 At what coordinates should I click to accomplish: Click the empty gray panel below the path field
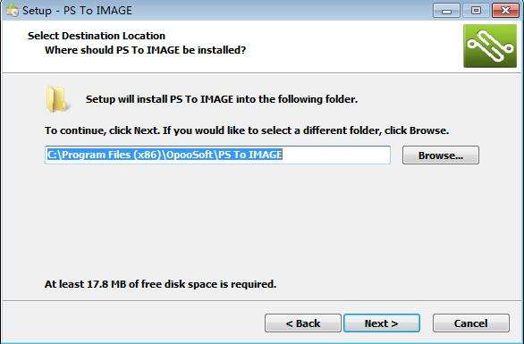tap(261, 221)
